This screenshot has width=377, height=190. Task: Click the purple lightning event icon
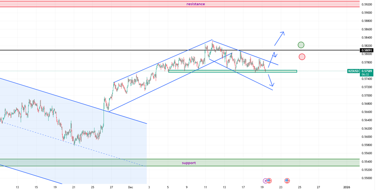[x=265, y=180]
